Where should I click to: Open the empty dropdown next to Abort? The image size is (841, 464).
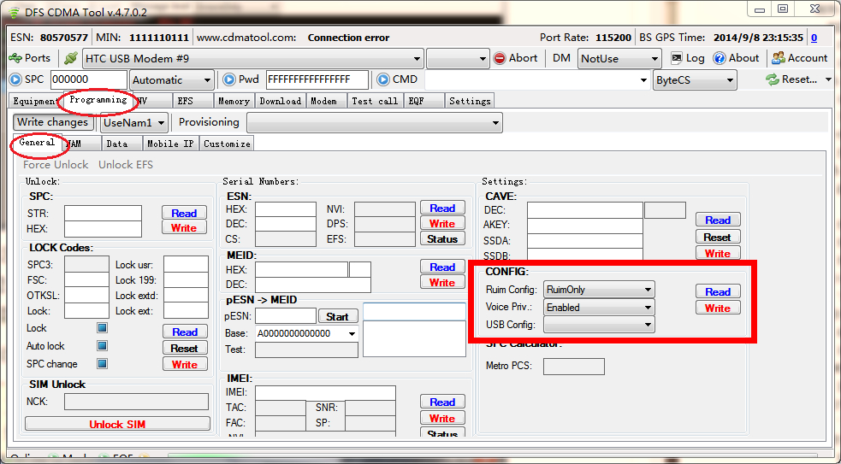click(x=458, y=58)
